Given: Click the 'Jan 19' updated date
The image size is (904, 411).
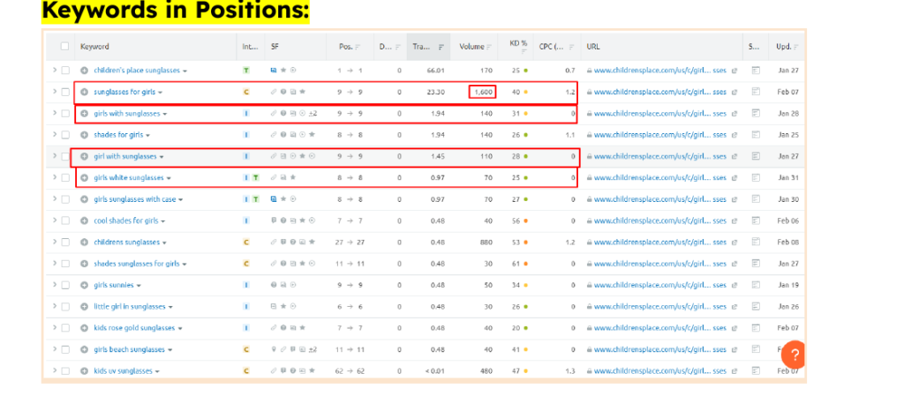Looking at the screenshot, I should point(787,286).
